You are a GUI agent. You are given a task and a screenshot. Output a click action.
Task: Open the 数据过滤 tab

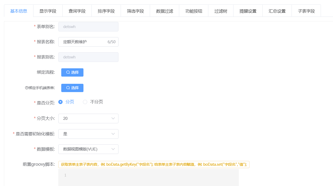[164, 11]
